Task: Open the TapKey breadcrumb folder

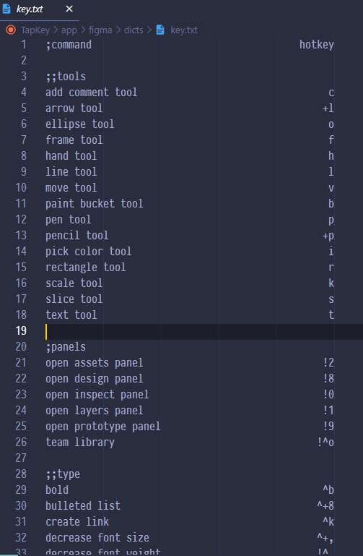Action: [x=35, y=30]
